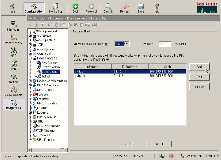The image size is (221, 160).
Task: Select Auto Update in the tree
Action: 45,49
